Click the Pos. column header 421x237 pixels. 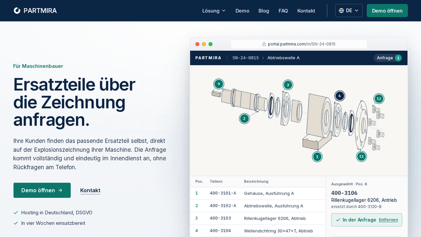[199, 181]
